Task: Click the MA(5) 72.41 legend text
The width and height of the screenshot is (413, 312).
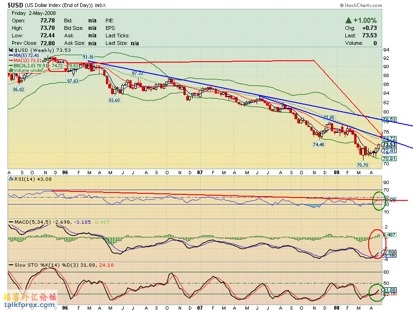Action: pyautogui.click(x=26, y=55)
